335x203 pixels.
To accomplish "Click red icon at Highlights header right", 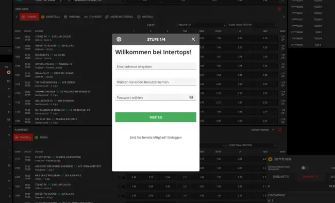I will [x=279, y=9].
